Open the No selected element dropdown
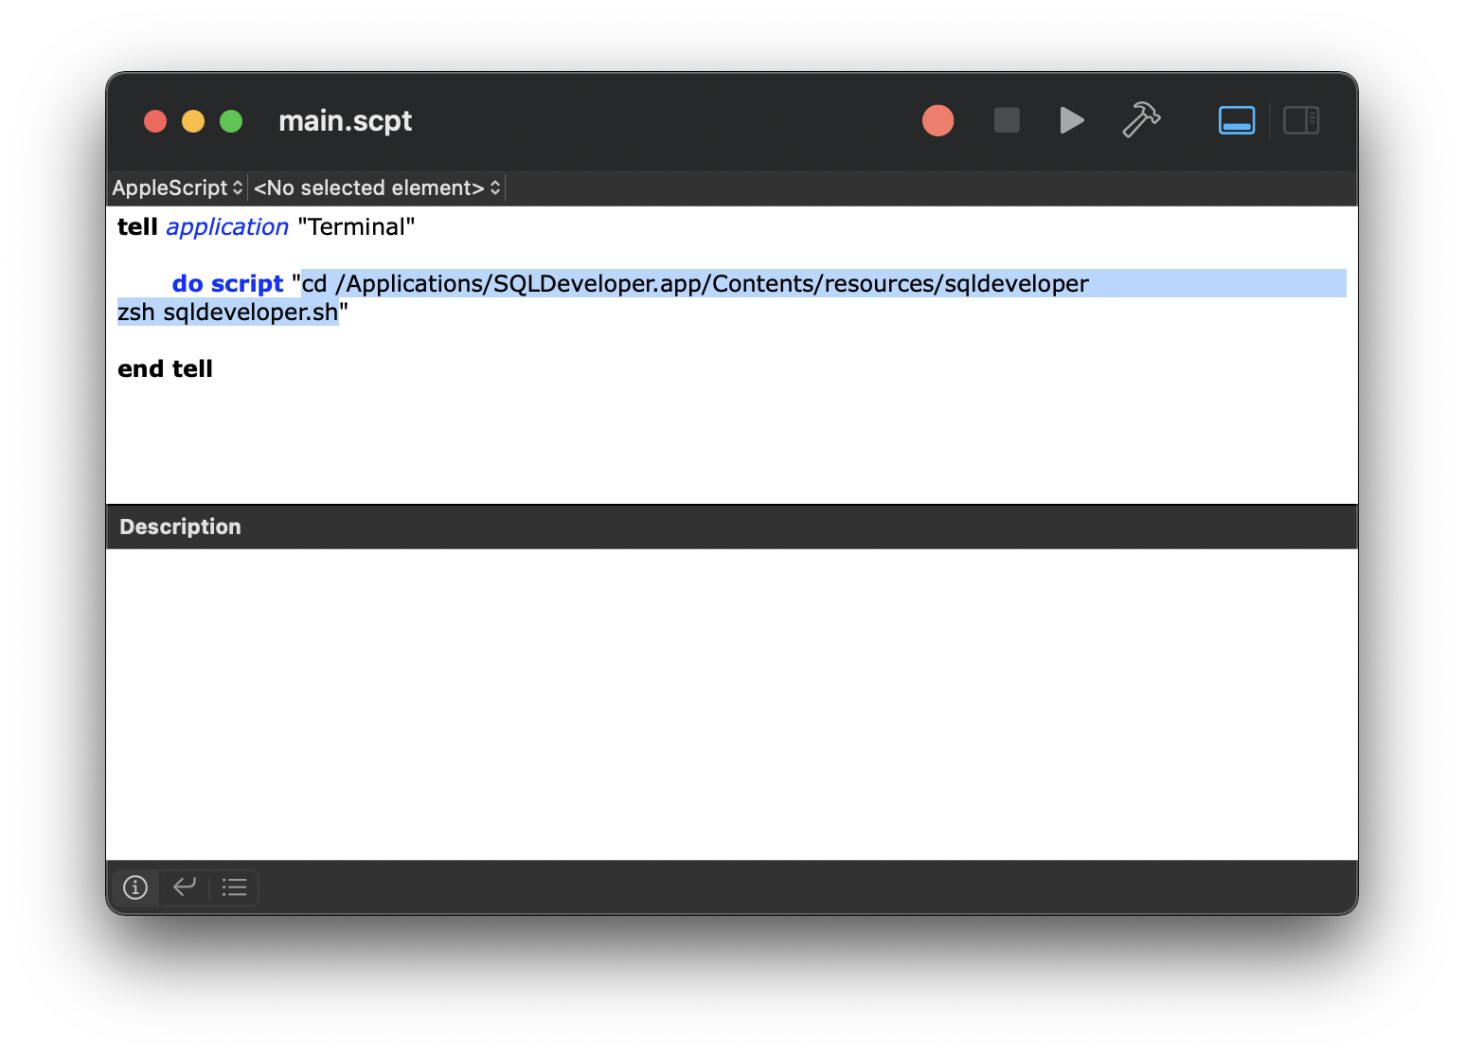 377,188
